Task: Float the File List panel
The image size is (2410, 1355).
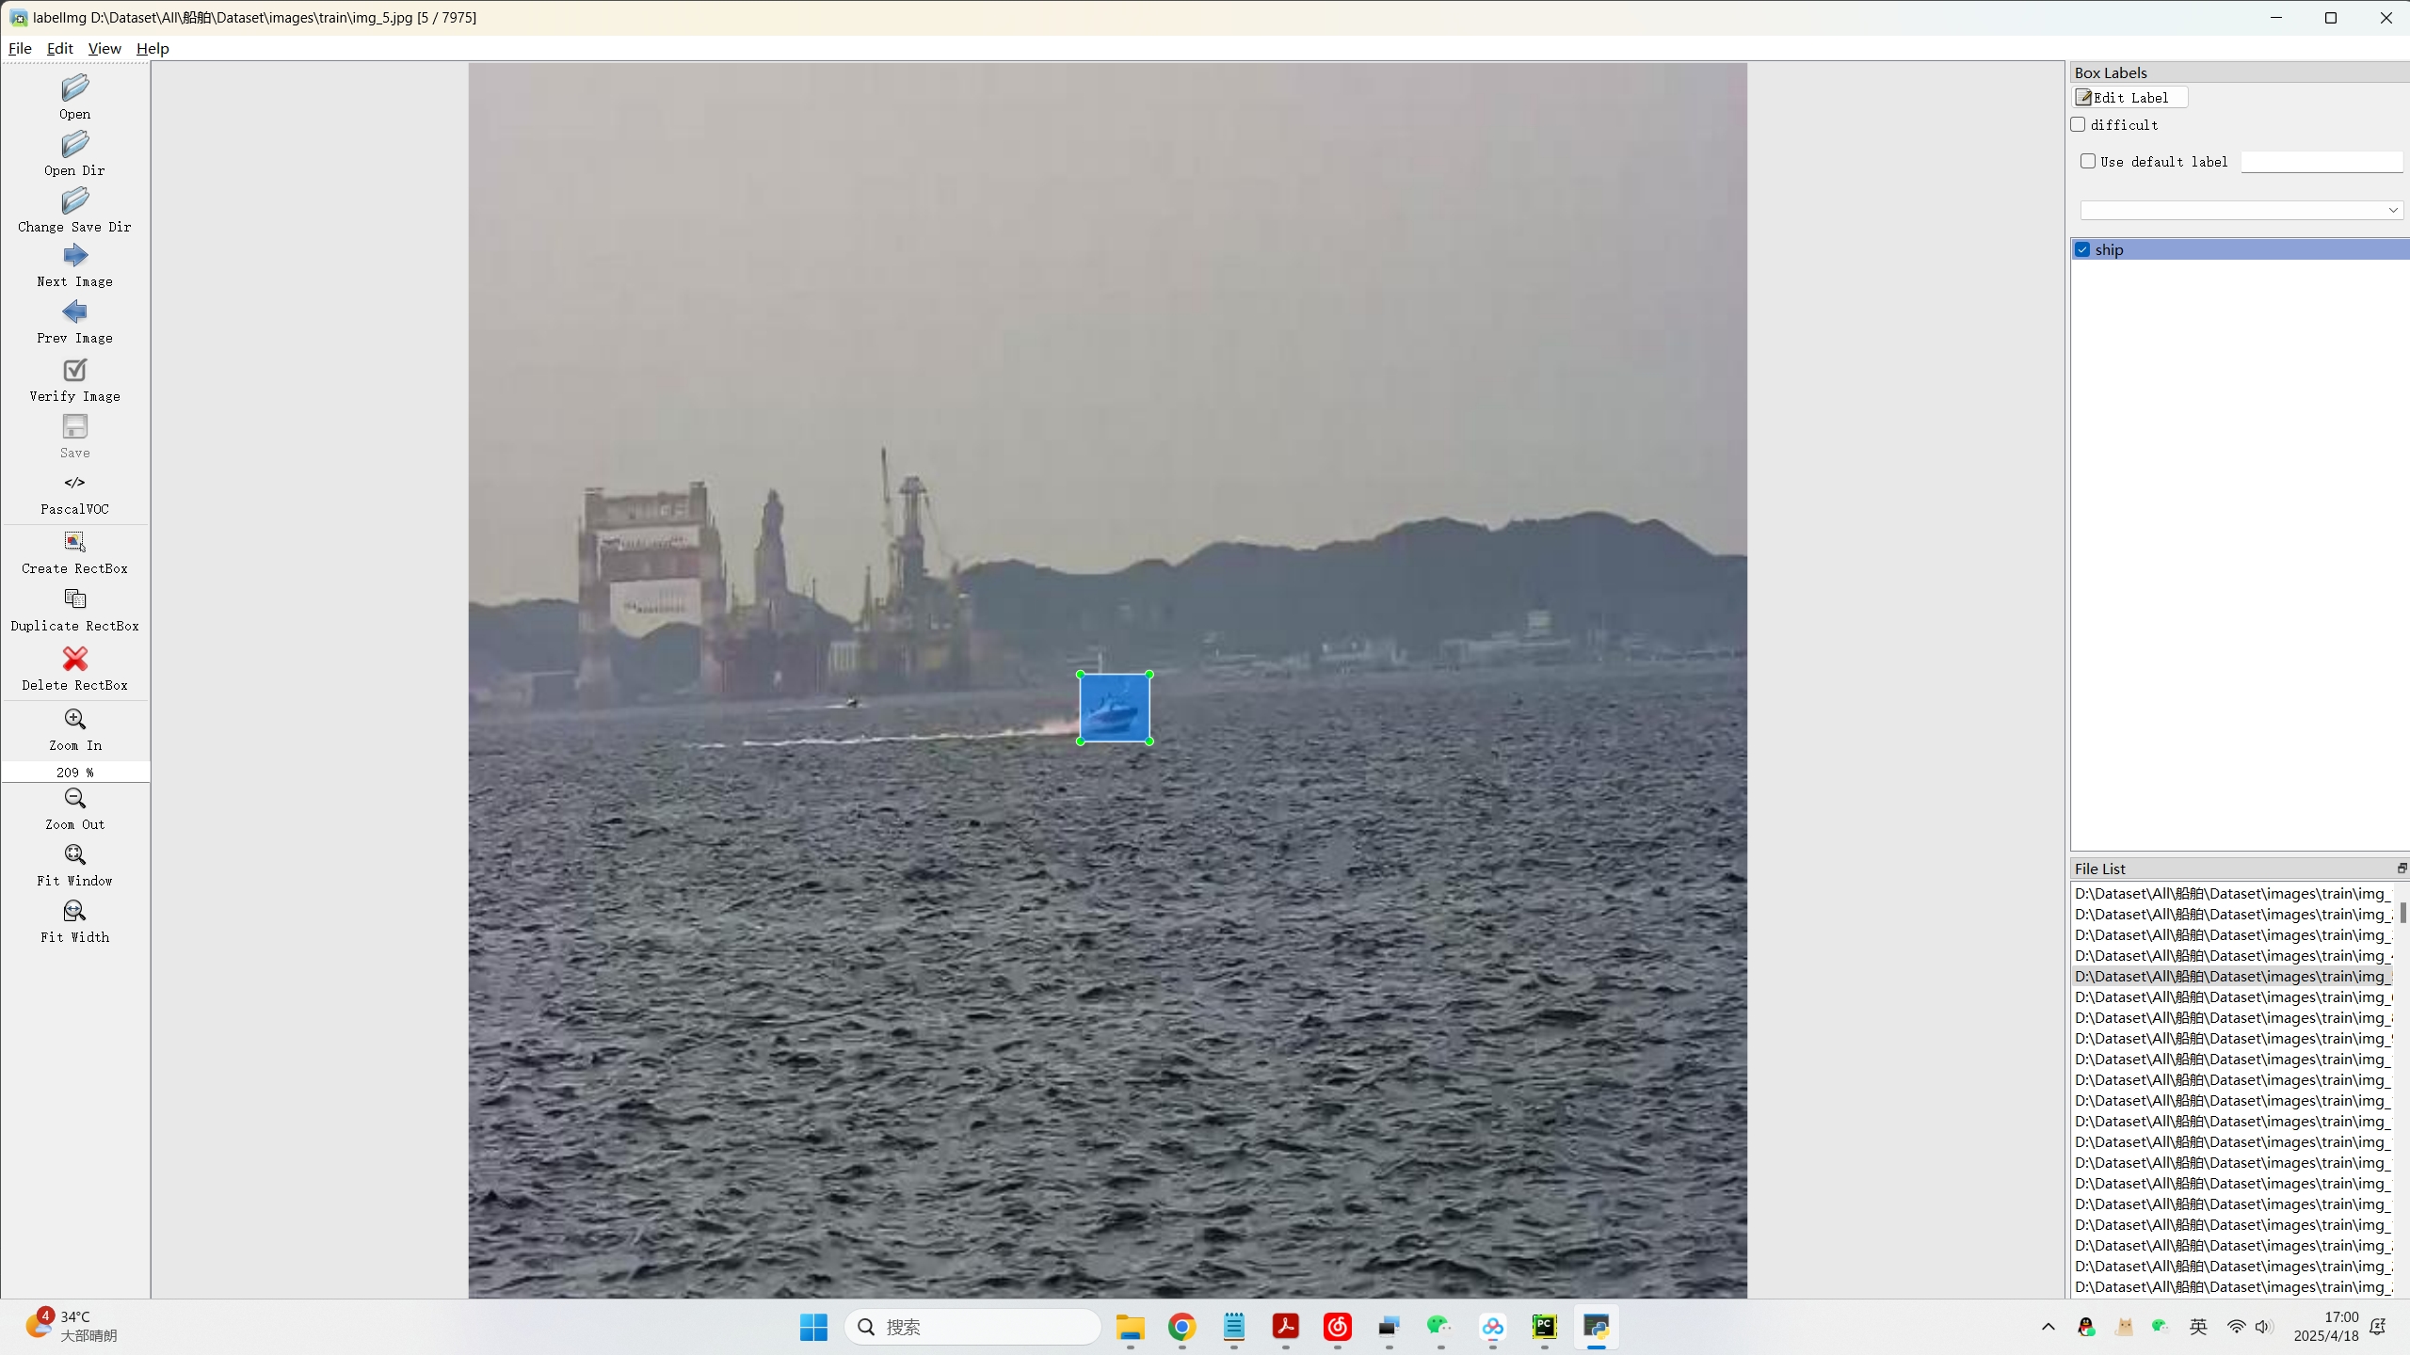Action: coord(2401,868)
